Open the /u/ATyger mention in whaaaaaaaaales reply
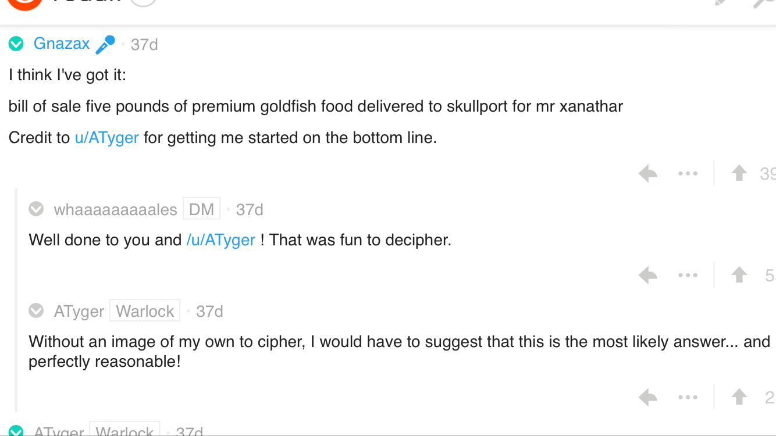The image size is (776, 436). click(220, 240)
